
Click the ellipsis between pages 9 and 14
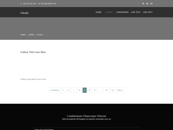click(x=100, y=90)
